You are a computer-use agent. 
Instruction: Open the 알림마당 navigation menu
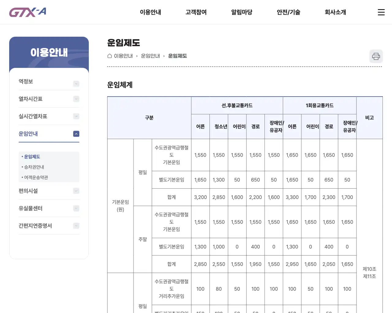242,12
